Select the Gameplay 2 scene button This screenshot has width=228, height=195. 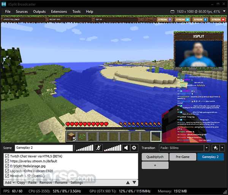pyautogui.click(x=210, y=157)
